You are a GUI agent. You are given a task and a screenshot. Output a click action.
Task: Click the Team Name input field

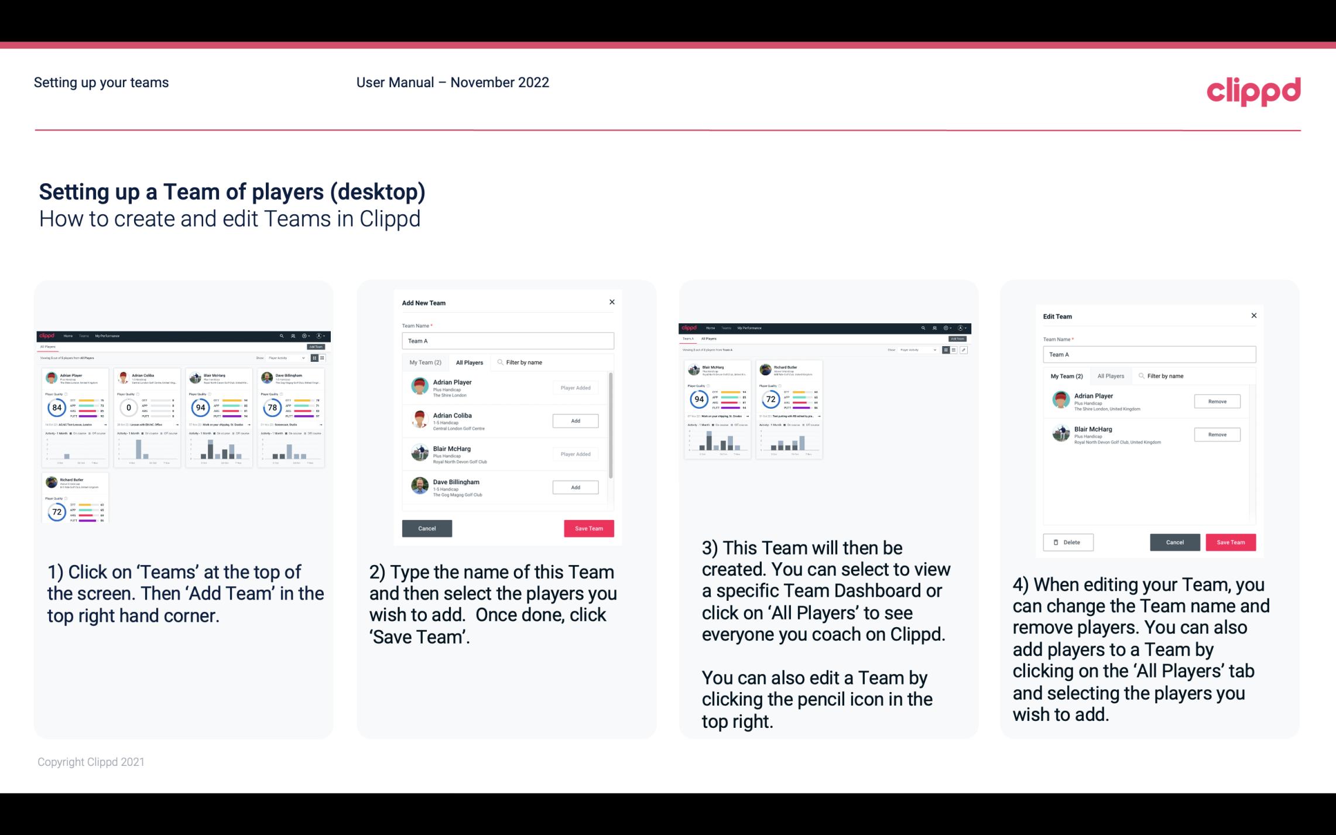508,341
